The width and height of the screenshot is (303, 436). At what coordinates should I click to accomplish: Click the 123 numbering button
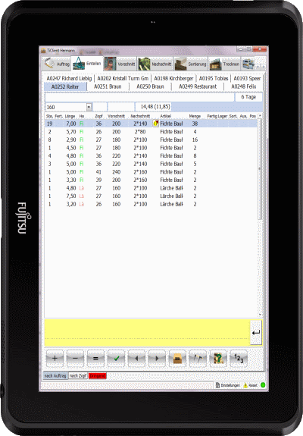[x=239, y=359]
